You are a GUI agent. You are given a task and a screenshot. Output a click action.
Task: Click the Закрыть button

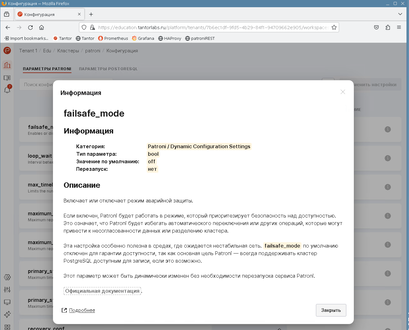(331, 310)
